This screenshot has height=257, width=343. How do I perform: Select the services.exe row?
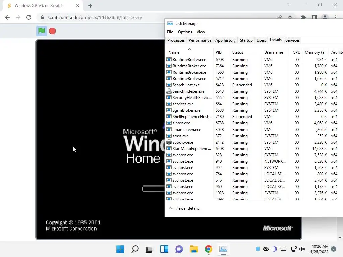point(254,104)
